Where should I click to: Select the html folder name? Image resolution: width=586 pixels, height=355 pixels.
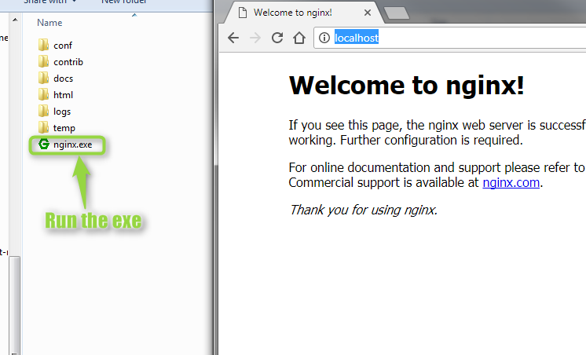63,95
